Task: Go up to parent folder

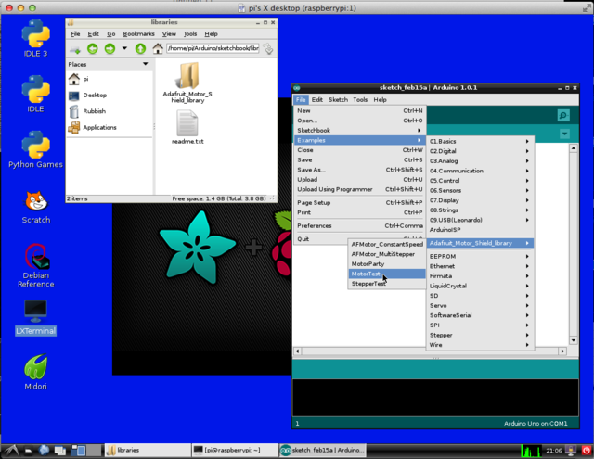Action: [140, 48]
